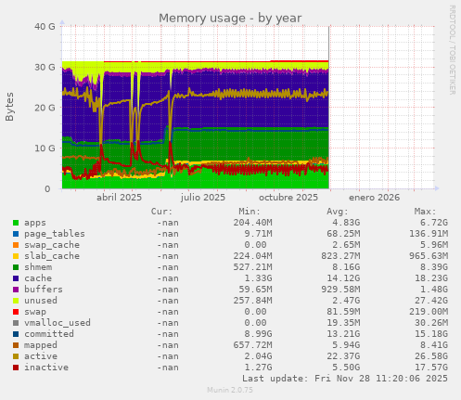461x400 pixels.
Task: Click the '30 G' axis label
Action: (x=45, y=67)
